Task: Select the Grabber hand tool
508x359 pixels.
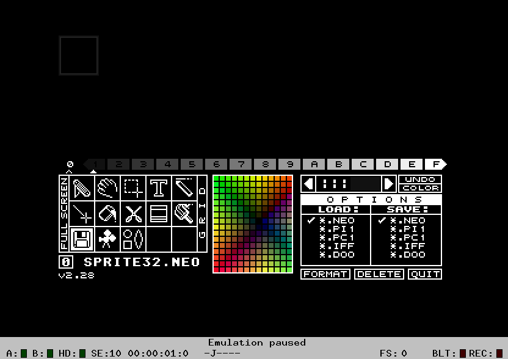Action: point(107,188)
